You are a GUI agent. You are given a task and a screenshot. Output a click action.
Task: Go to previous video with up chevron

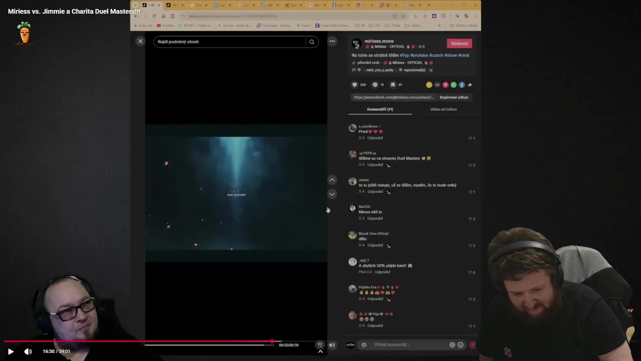(332, 179)
